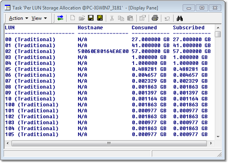Click the '01 (Traditional)' row
This screenshot has height=163, width=228.
[108, 45]
